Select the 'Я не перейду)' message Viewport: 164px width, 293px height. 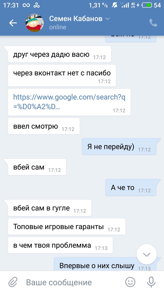pos(119,147)
